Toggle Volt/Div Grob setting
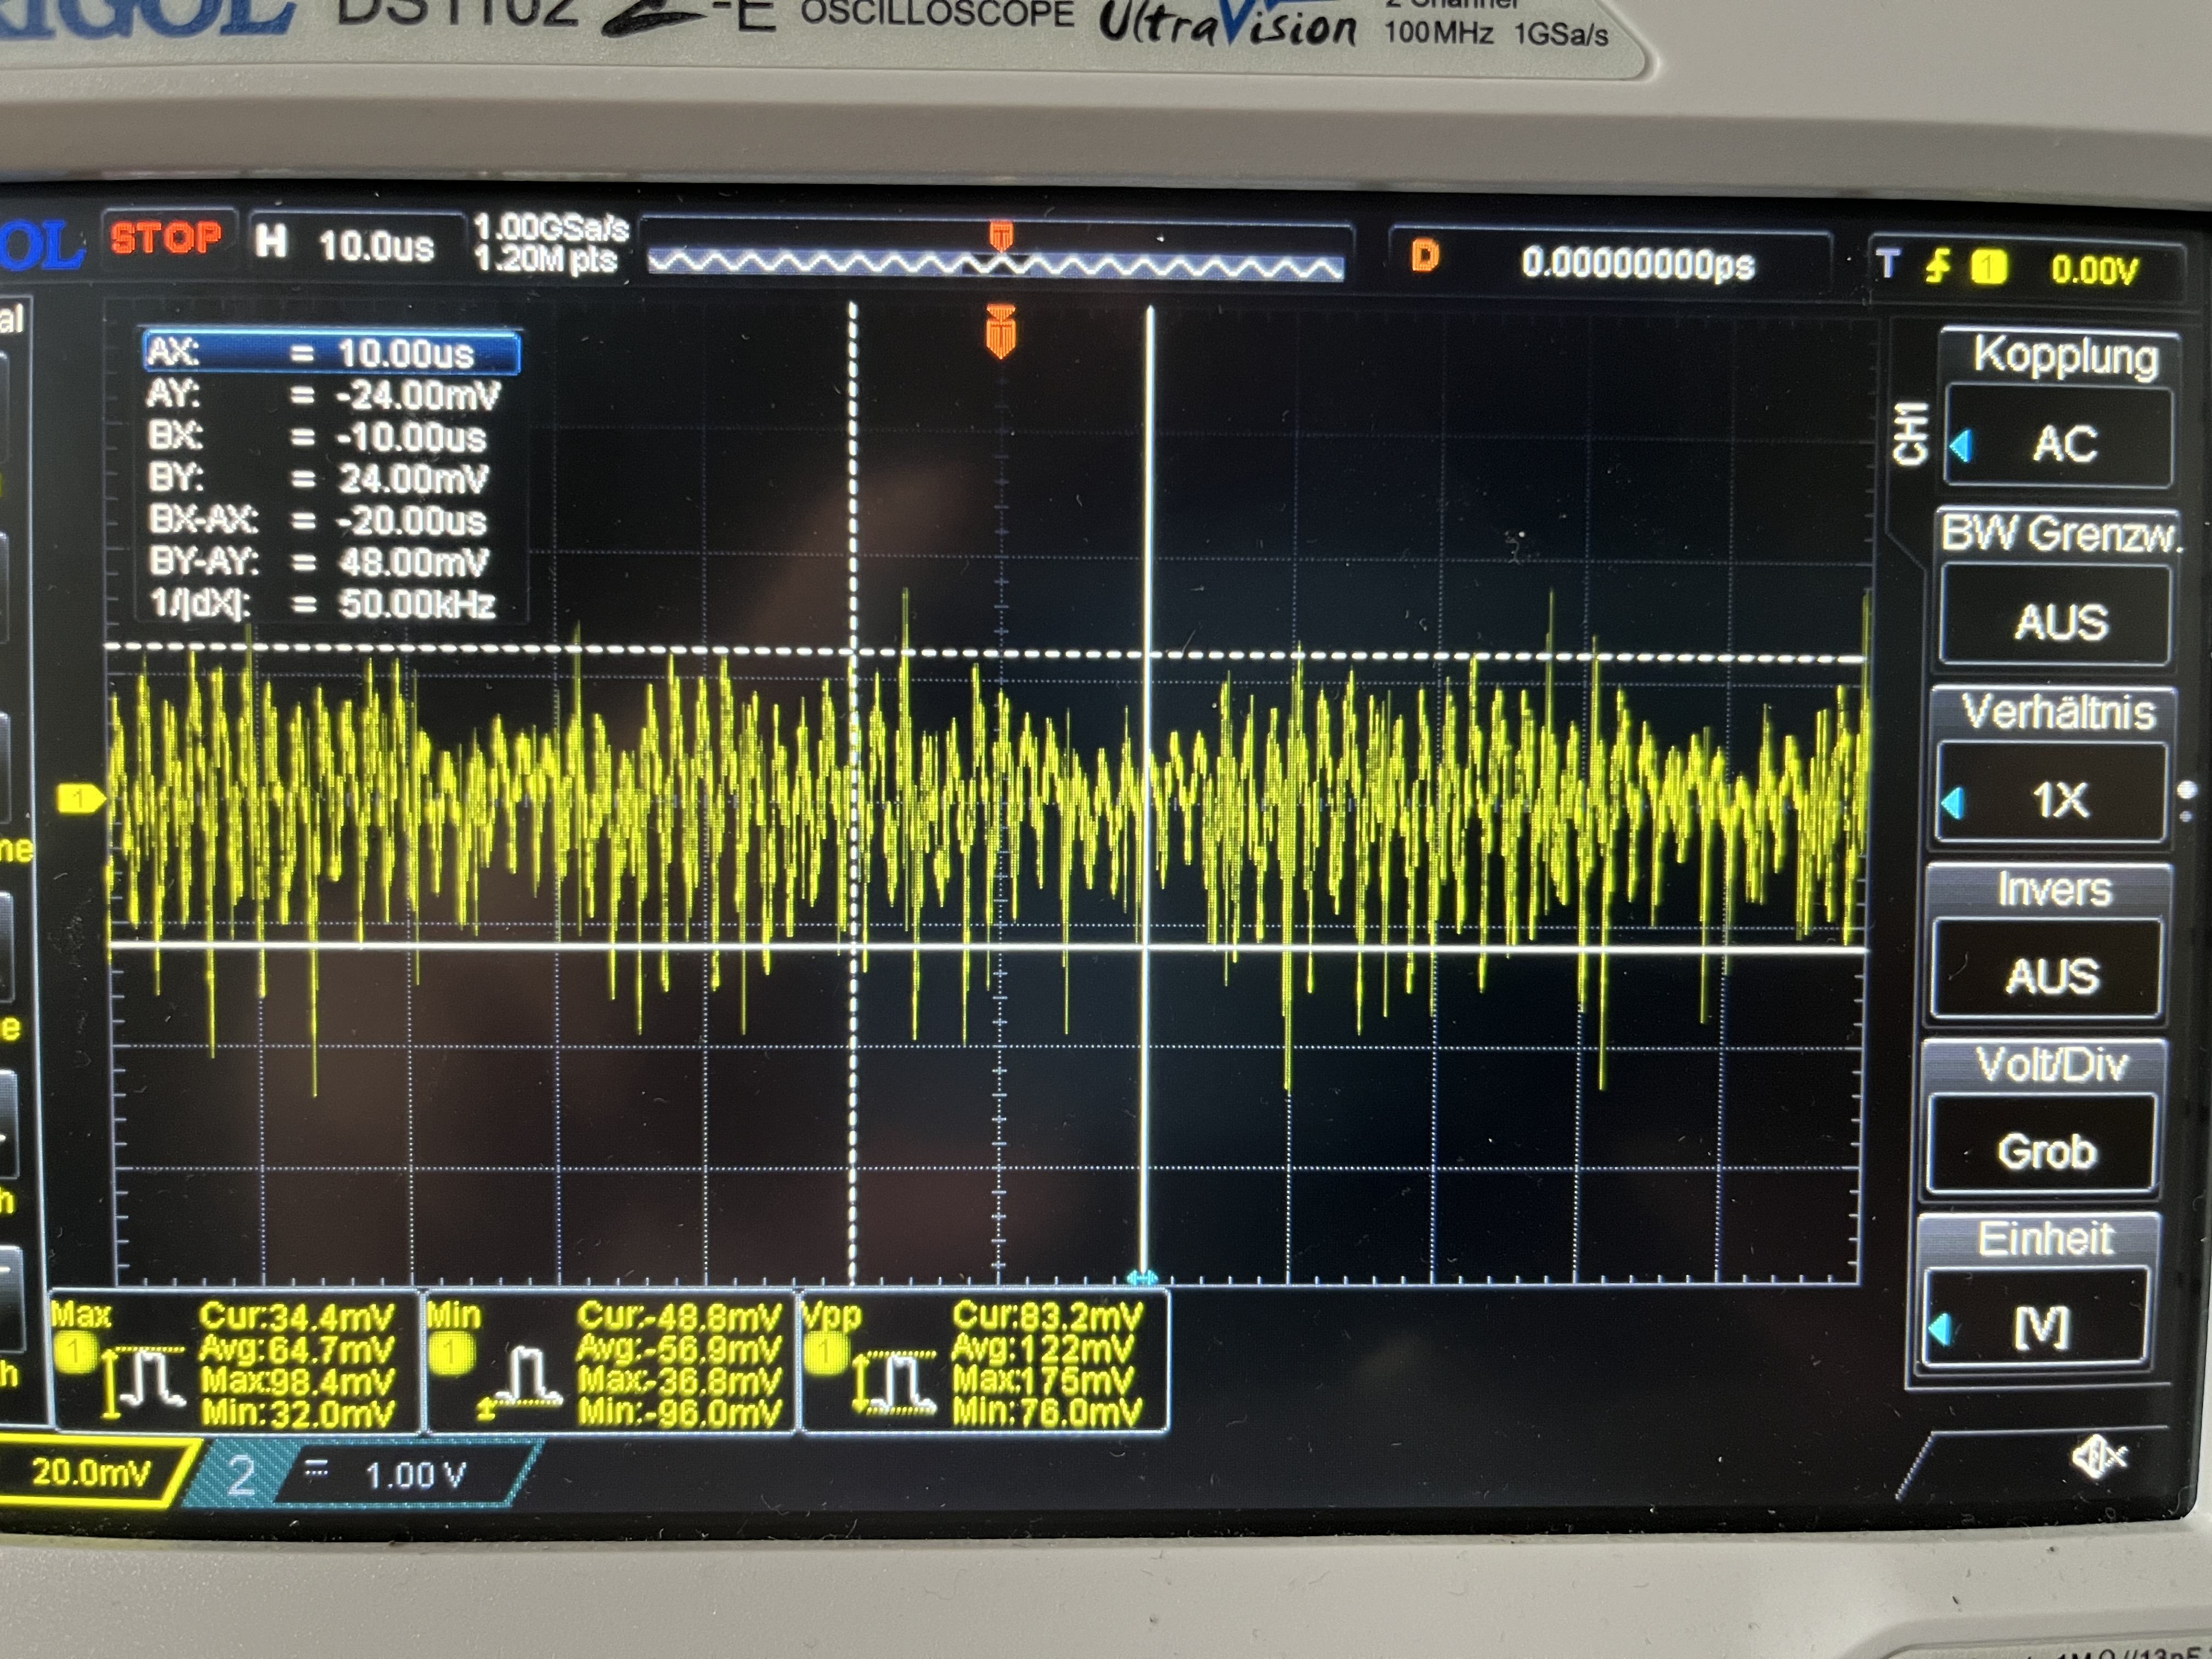The image size is (2212, 1659). coord(2046,1150)
